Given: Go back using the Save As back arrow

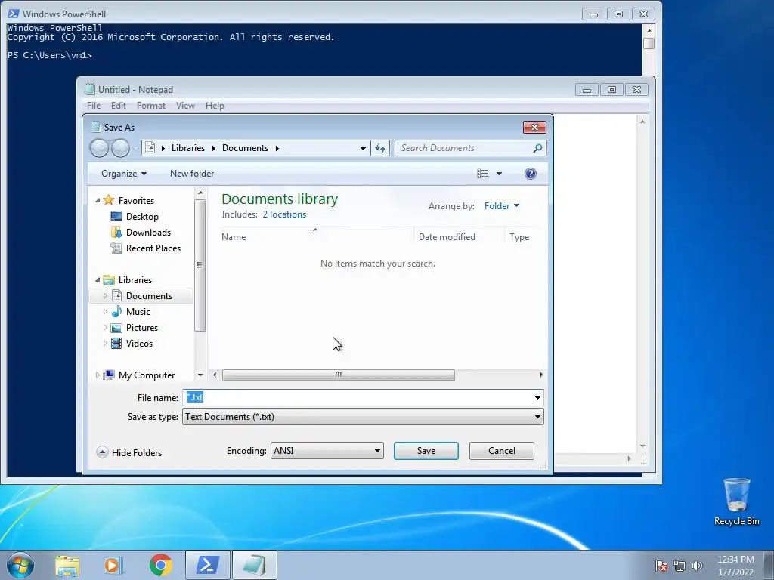Looking at the screenshot, I should [99, 148].
